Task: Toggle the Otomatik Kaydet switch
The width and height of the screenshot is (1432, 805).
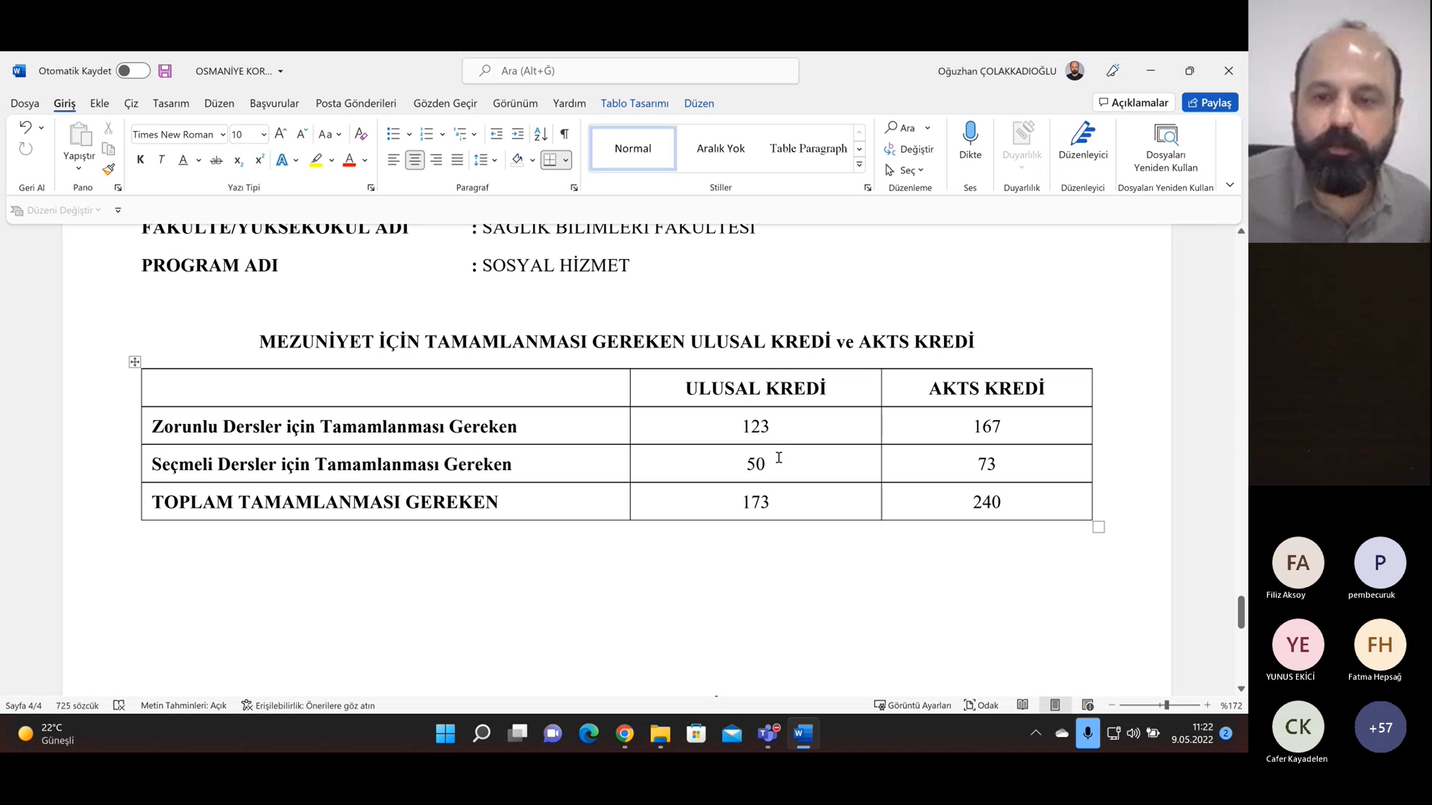Action: [x=133, y=71]
